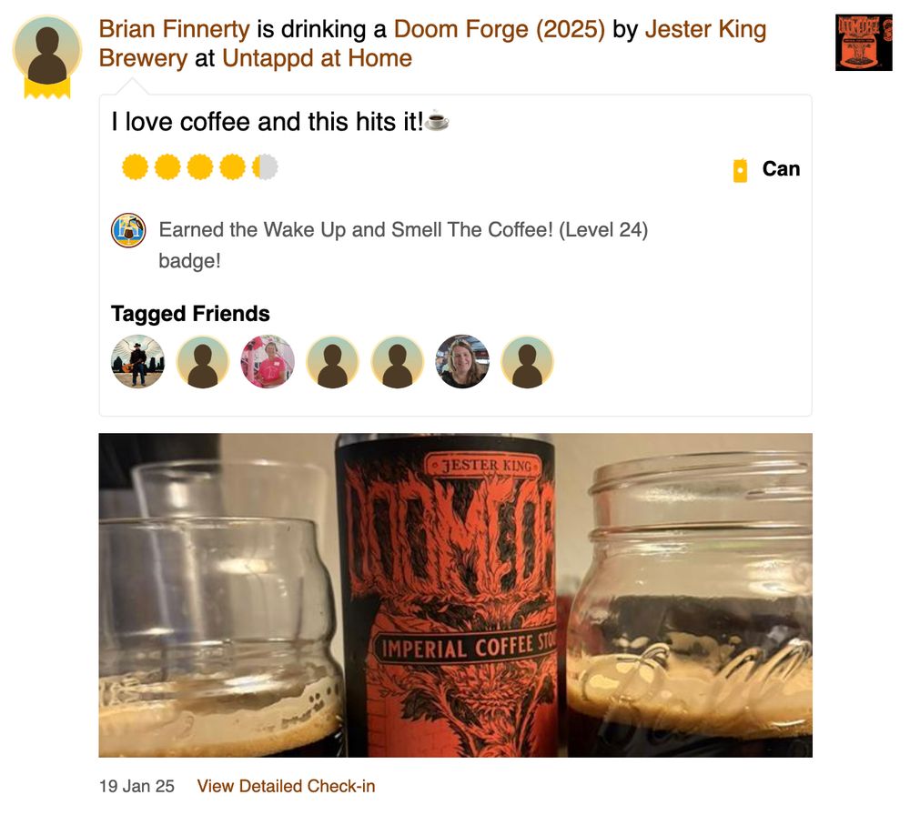
Task: Click the 19 Jan 25 timestamp
Action: (136, 786)
